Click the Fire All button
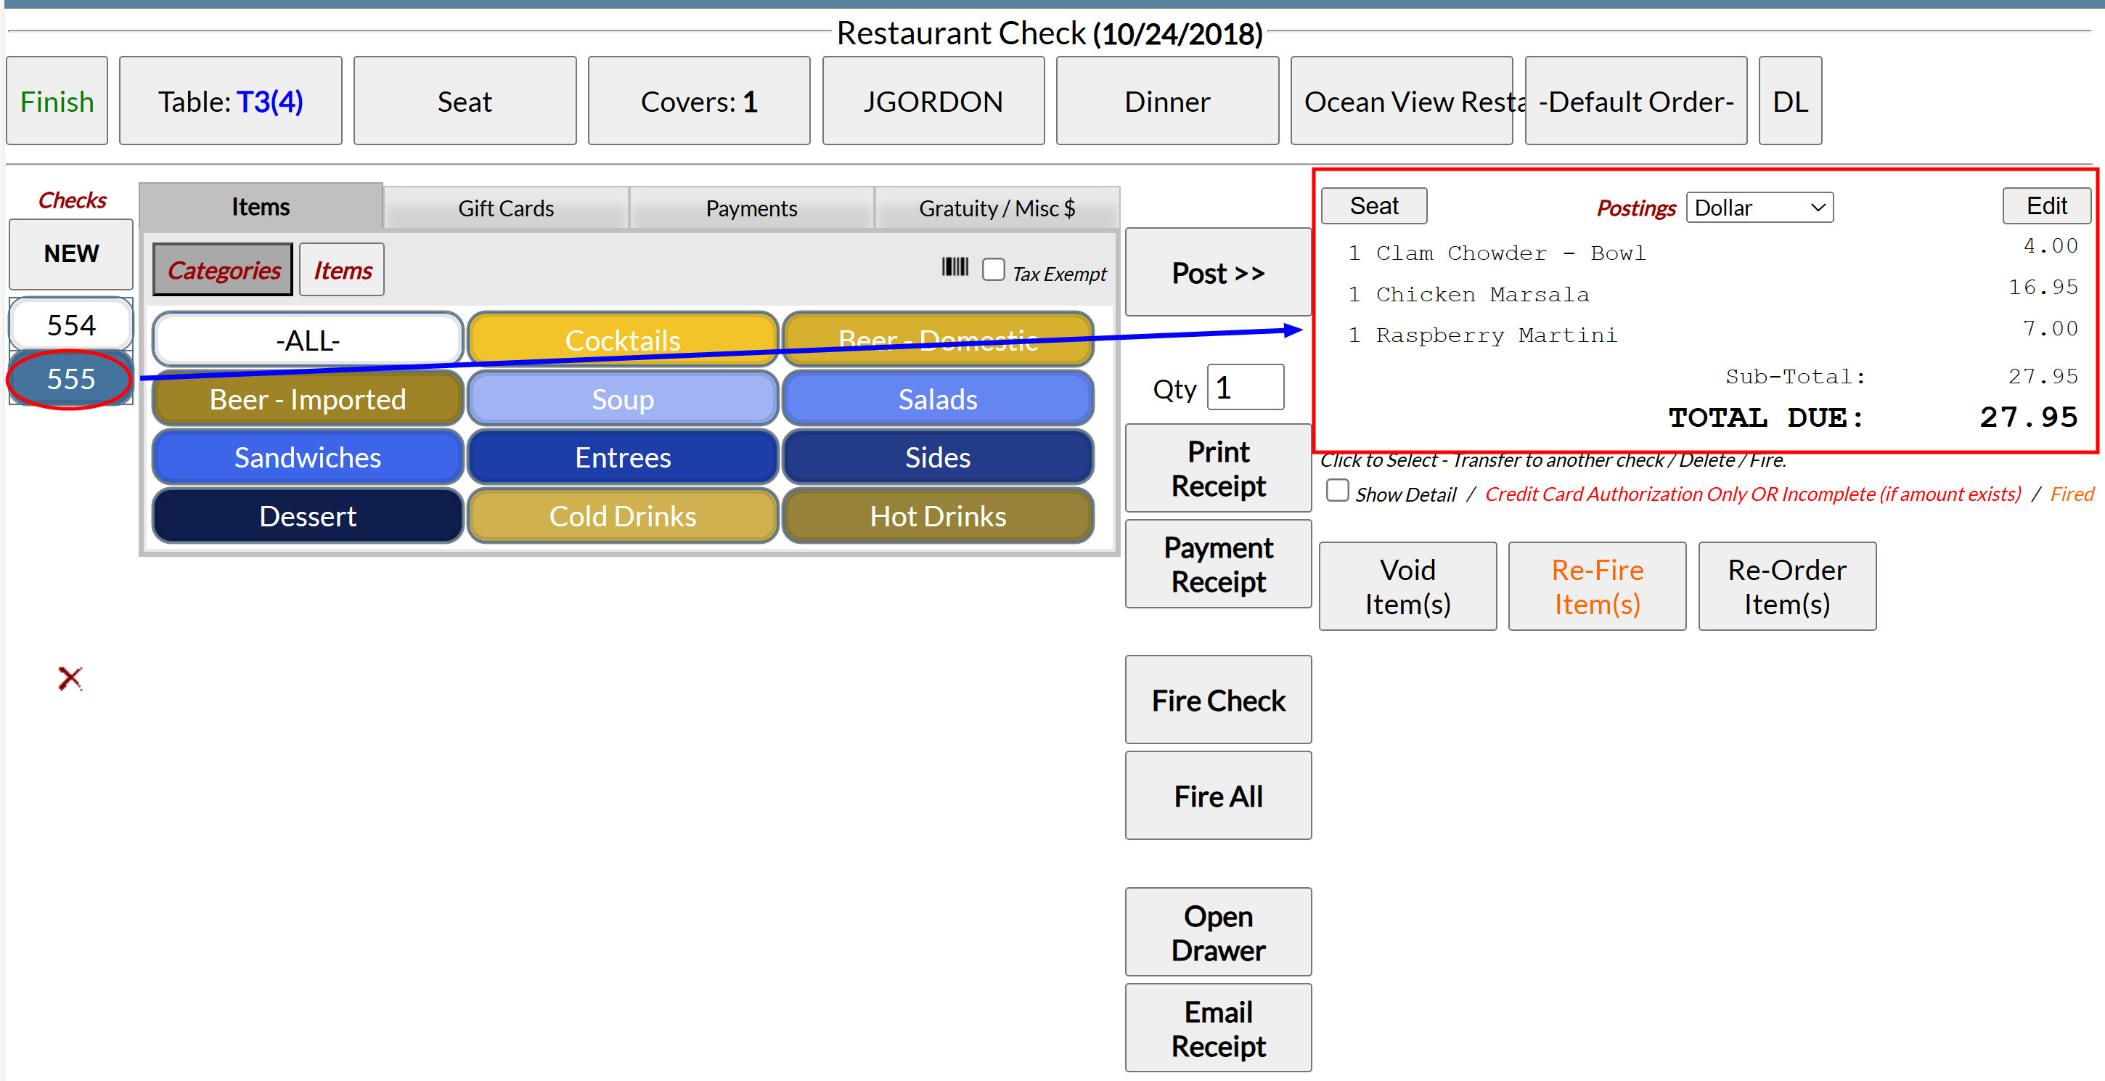Screen dimensions: 2105x1081 tap(1219, 796)
